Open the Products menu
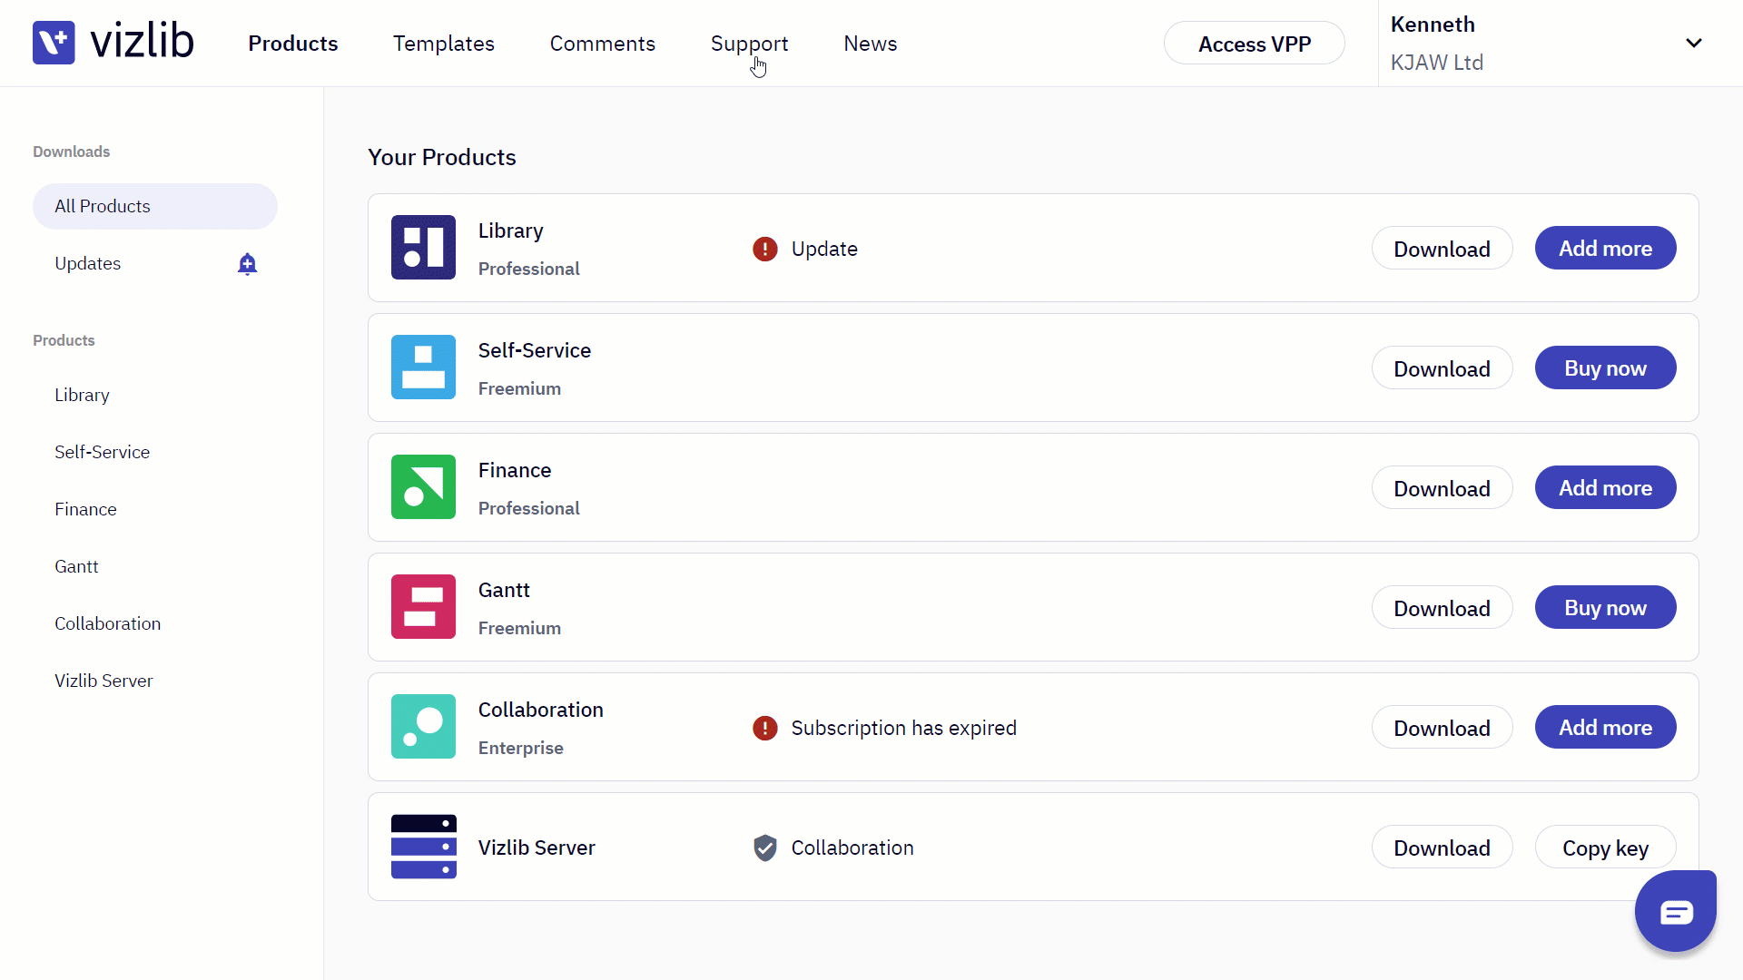Screen dimensions: 1743x980 [x=293, y=44]
